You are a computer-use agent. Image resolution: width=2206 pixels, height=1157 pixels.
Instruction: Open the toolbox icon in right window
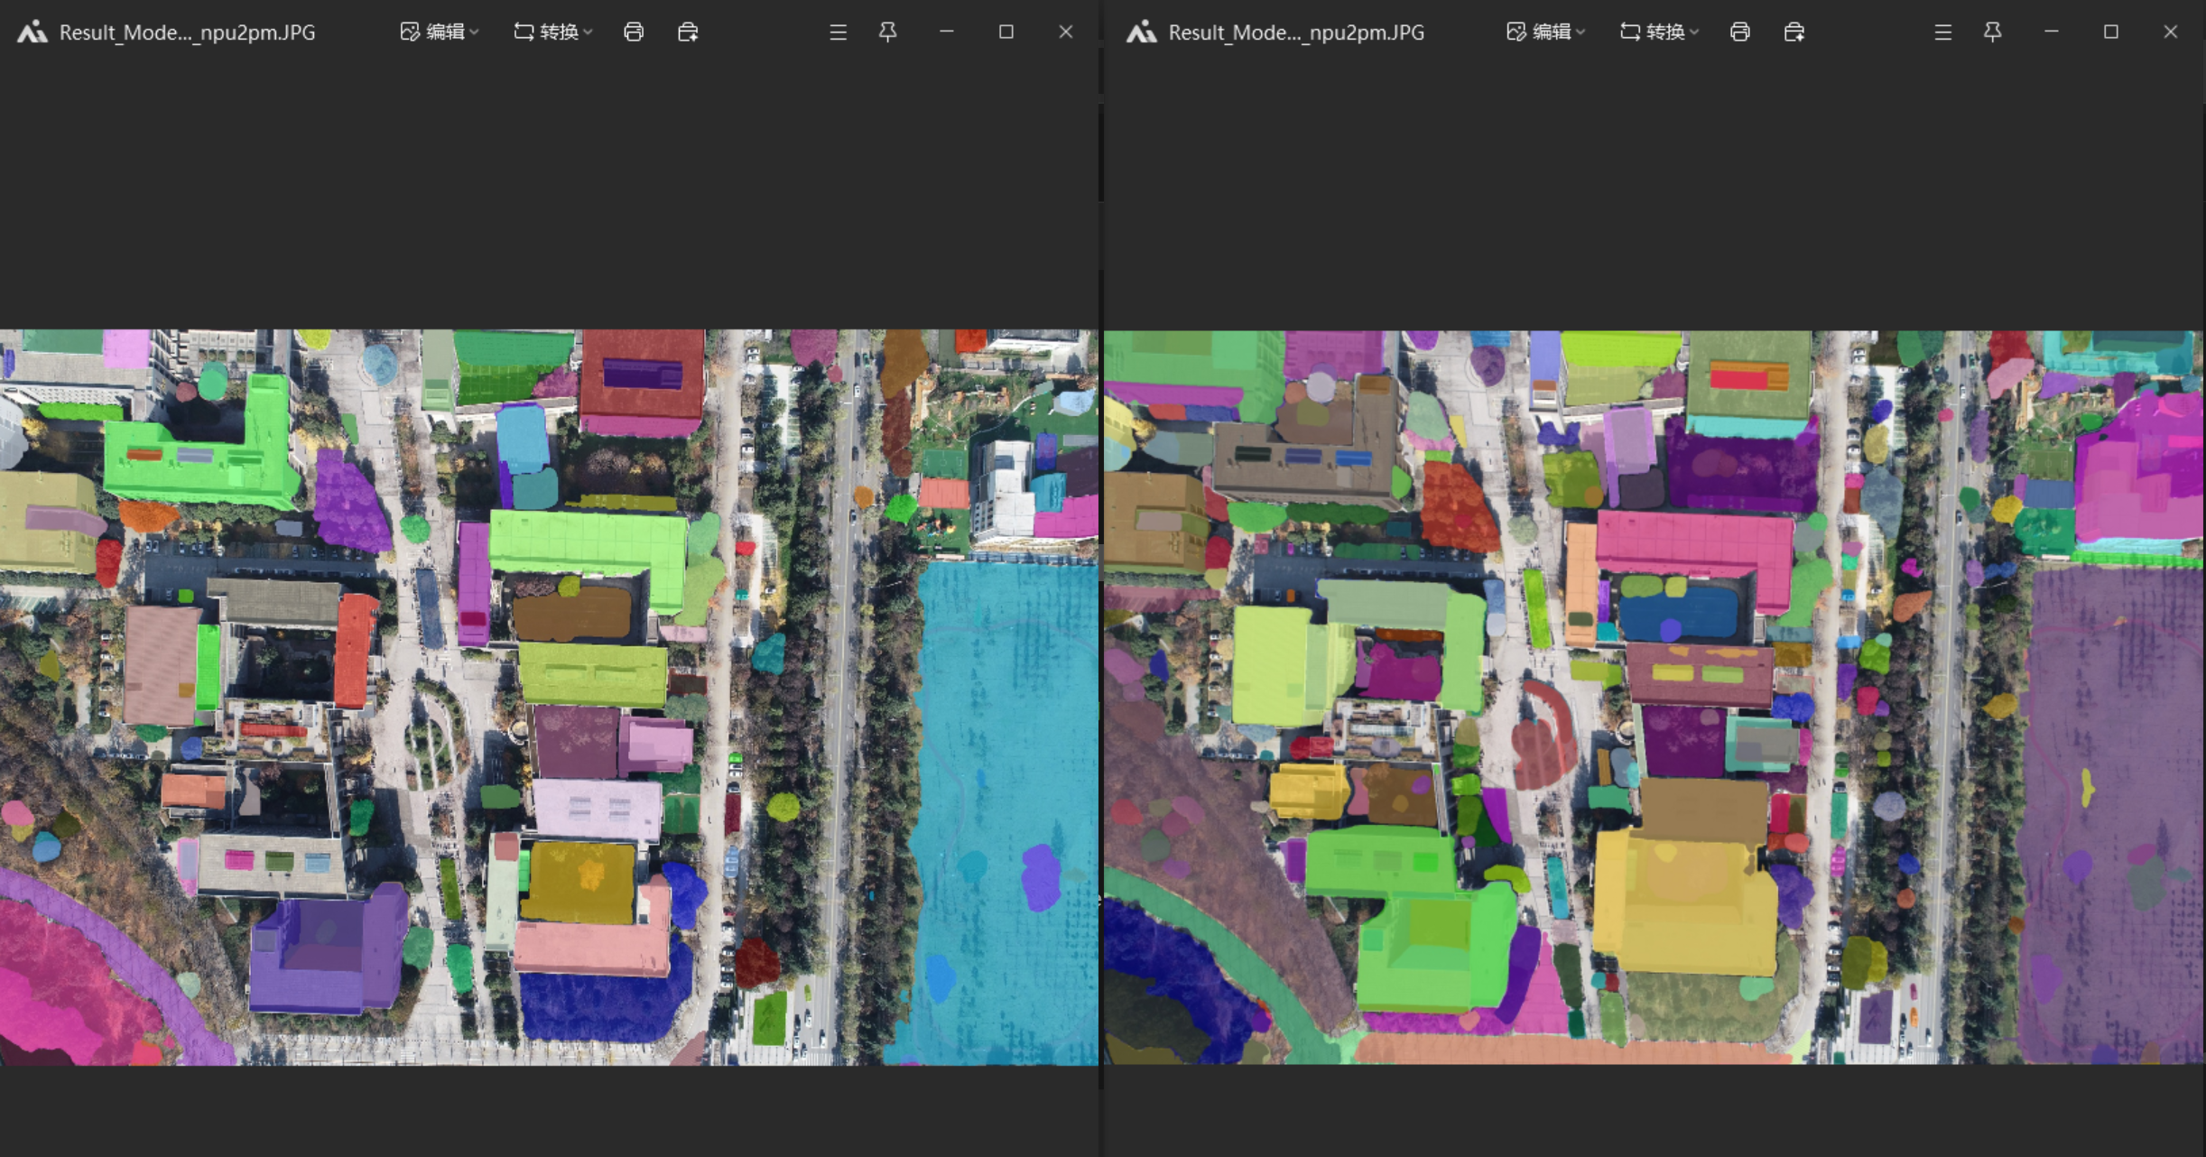[1794, 32]
